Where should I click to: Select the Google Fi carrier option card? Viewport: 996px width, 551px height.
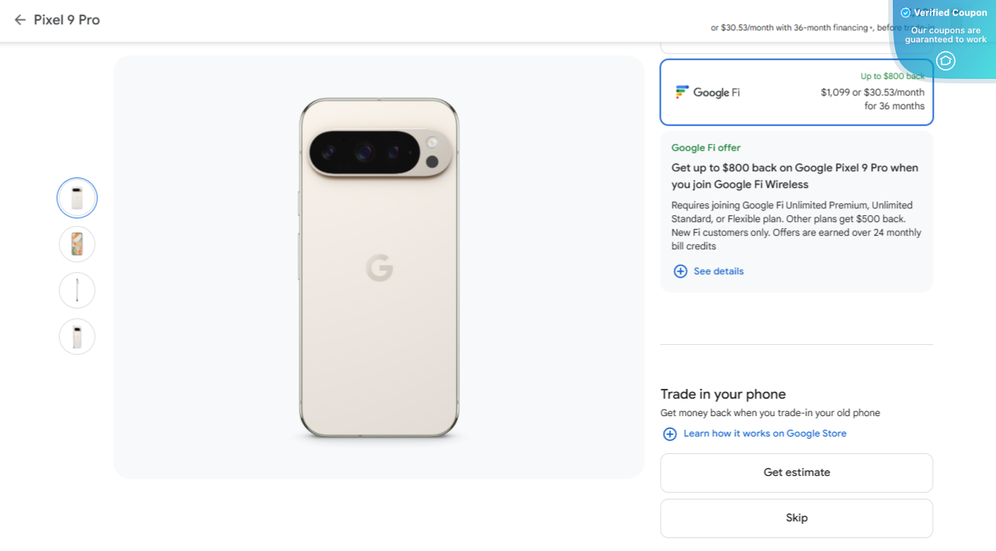tap(796, 92)
